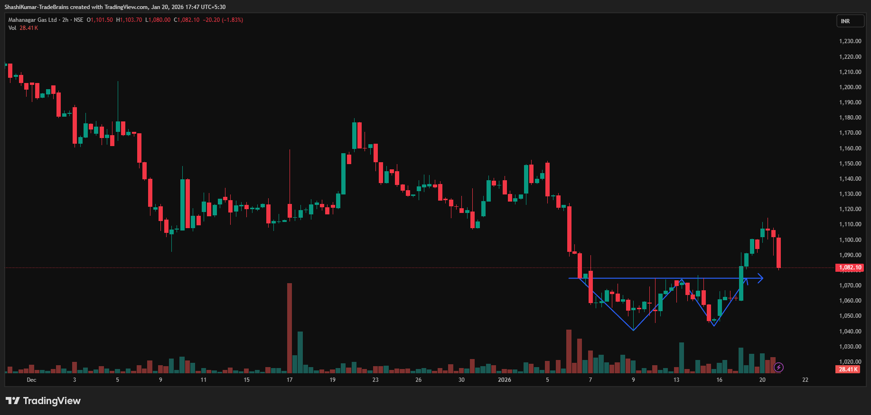Click the Mahanagar Gas Ltd symbol title

click(32, 20)
